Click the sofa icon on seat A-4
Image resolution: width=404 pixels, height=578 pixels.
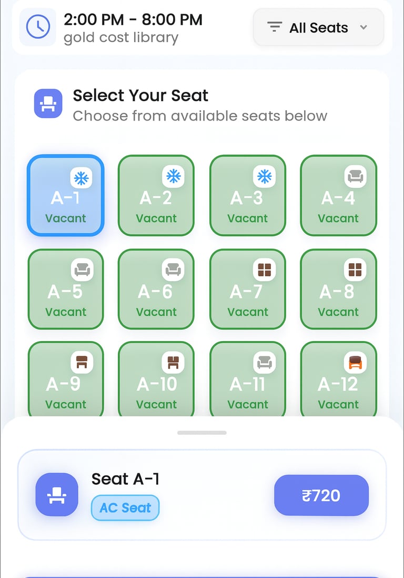coord(356,177)
